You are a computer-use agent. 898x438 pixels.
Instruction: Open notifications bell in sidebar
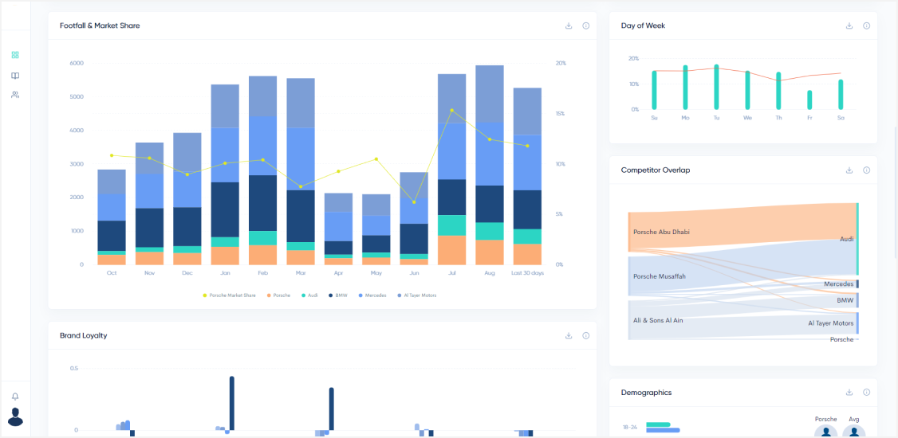(15, 397)
